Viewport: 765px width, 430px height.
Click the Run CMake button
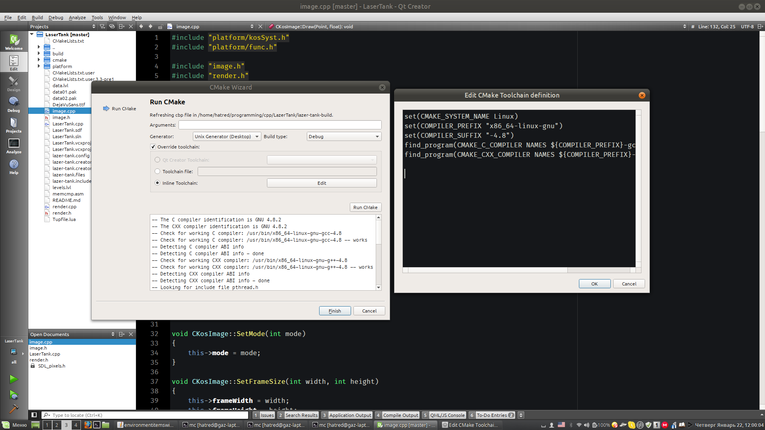365,207
